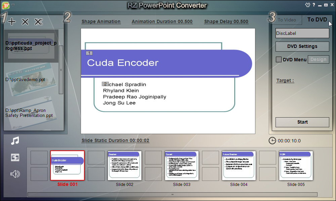Select the Slide 003 thumbnail
336x201 pixels.
(x=181, y=165)
